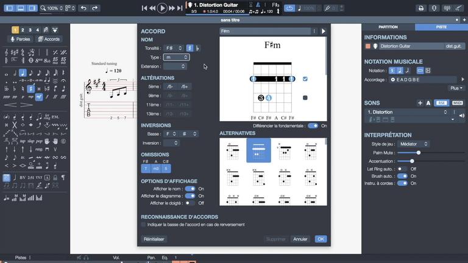Click the orange track color swatch

pyautogui.click(x=368, y=46)
